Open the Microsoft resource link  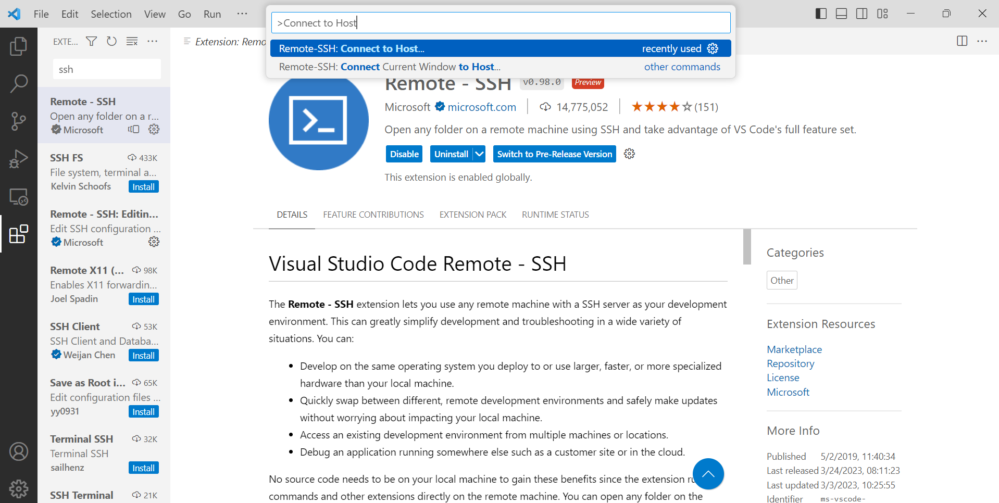[788, 392]
